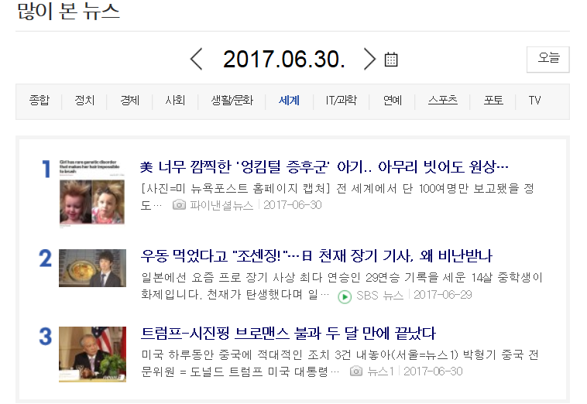Click thumbnail of babies with tangled hair
This screenshot has height=404, width=587.
coord(92,193)
